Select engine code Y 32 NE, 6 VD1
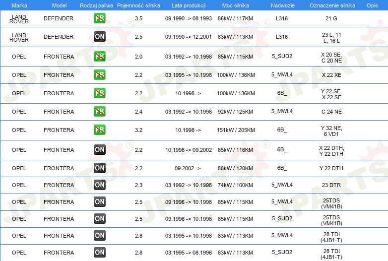This screenshot has width=388, height=261. pos(331,131)
